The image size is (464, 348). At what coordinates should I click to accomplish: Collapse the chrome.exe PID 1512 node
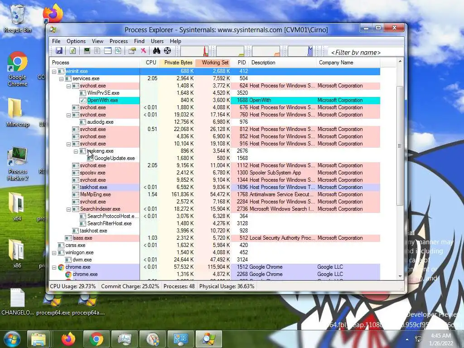54,267
